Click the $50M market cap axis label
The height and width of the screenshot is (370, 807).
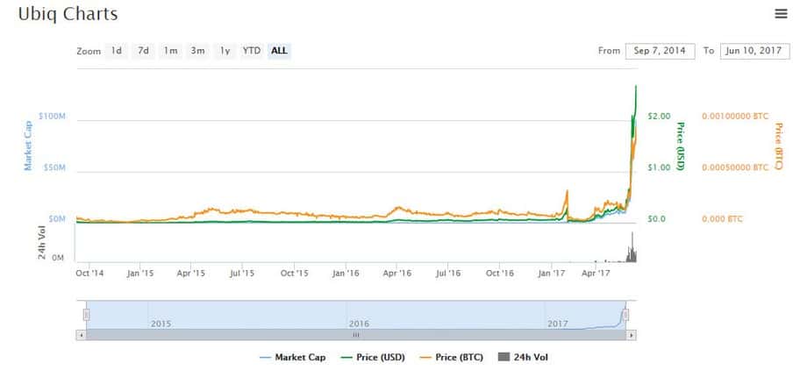coord(54,167)
